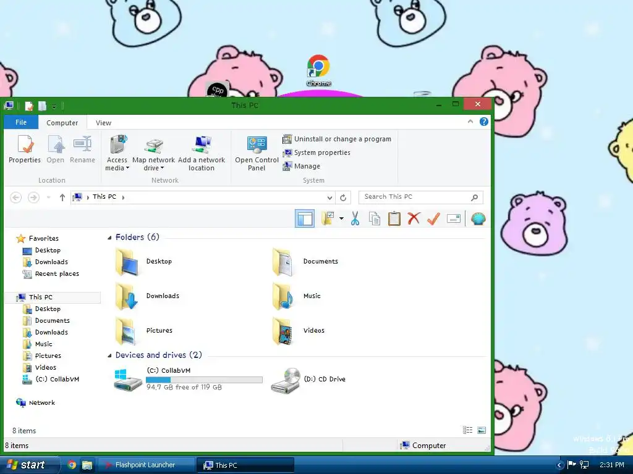Switch to details view using status bar icon

(x=467, y=430)
